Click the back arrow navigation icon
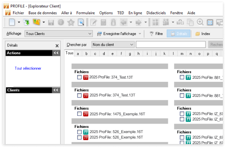Screen dimensions: 226x148 point(124,22)
